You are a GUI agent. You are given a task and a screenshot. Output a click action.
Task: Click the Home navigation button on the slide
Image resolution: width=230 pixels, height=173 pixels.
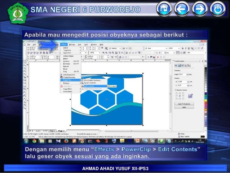164,9
